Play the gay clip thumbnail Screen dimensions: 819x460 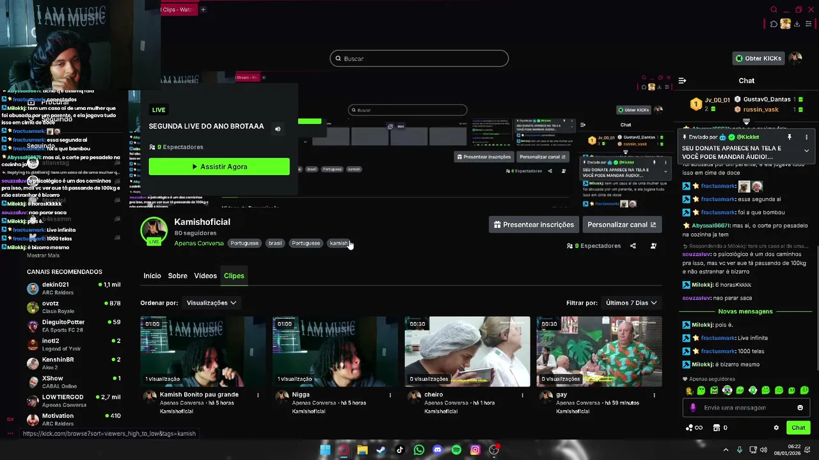[599, 351]
